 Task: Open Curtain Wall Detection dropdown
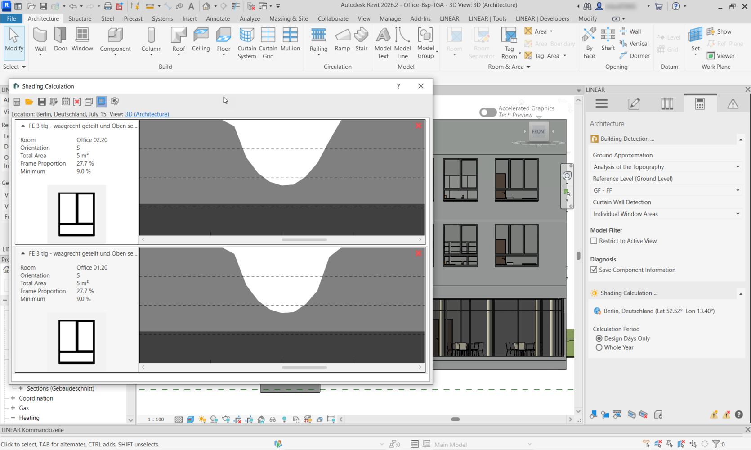click(666, 214)
